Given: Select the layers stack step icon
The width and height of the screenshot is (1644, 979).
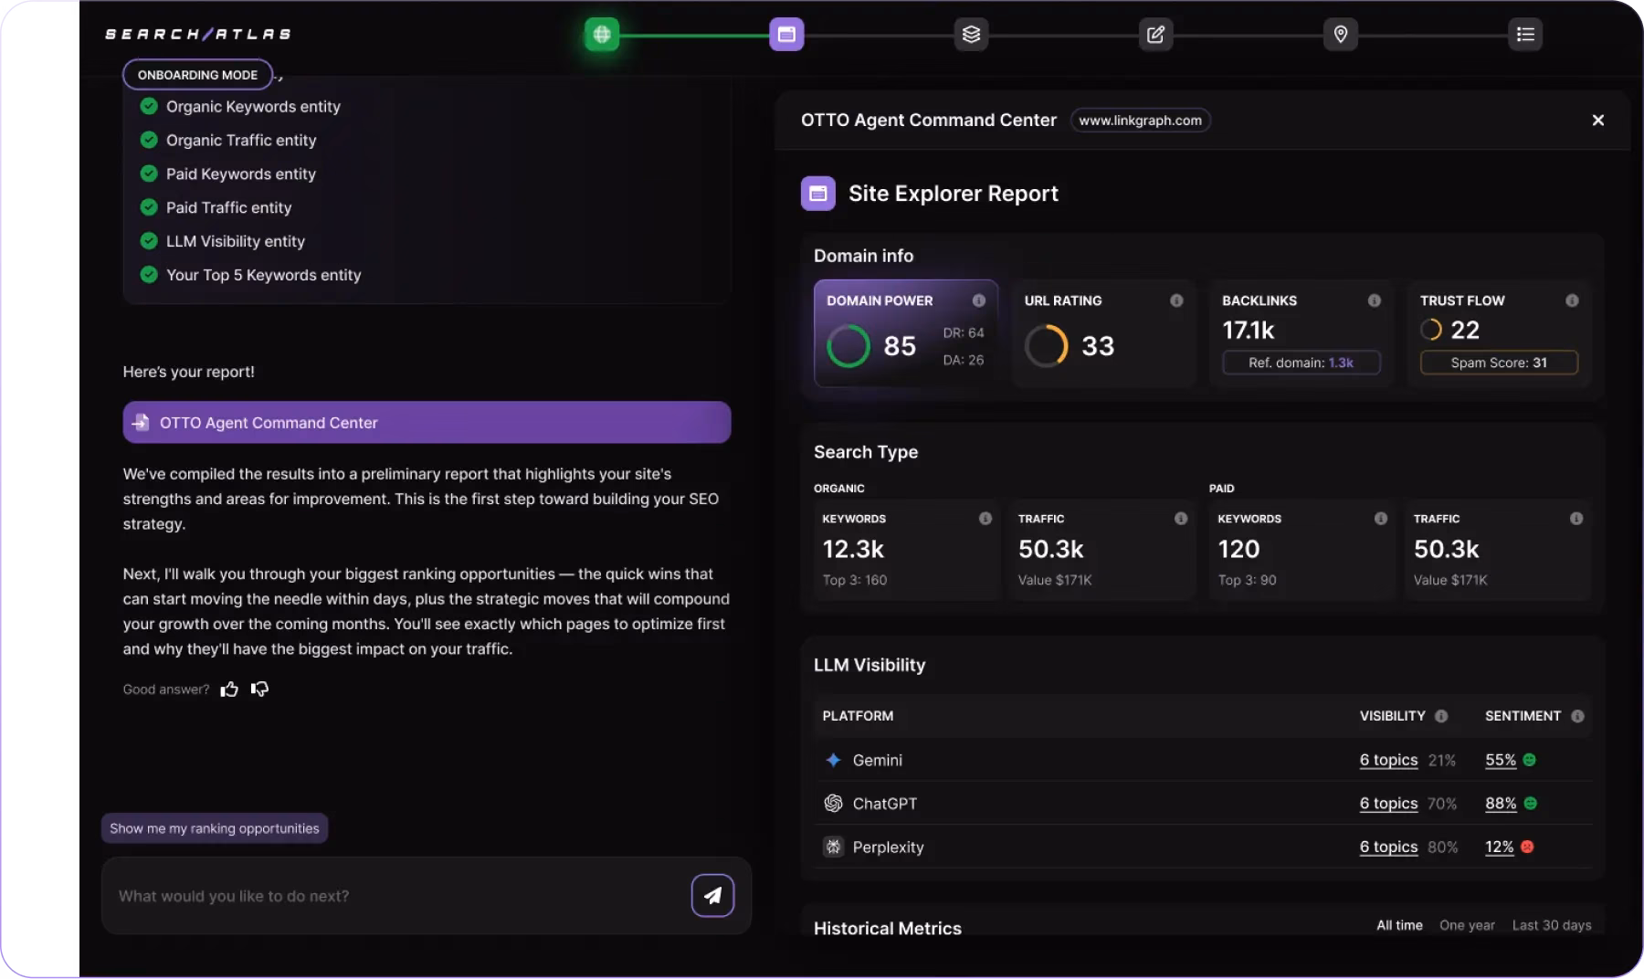Looking at the screenshot, I should point(971,35).
